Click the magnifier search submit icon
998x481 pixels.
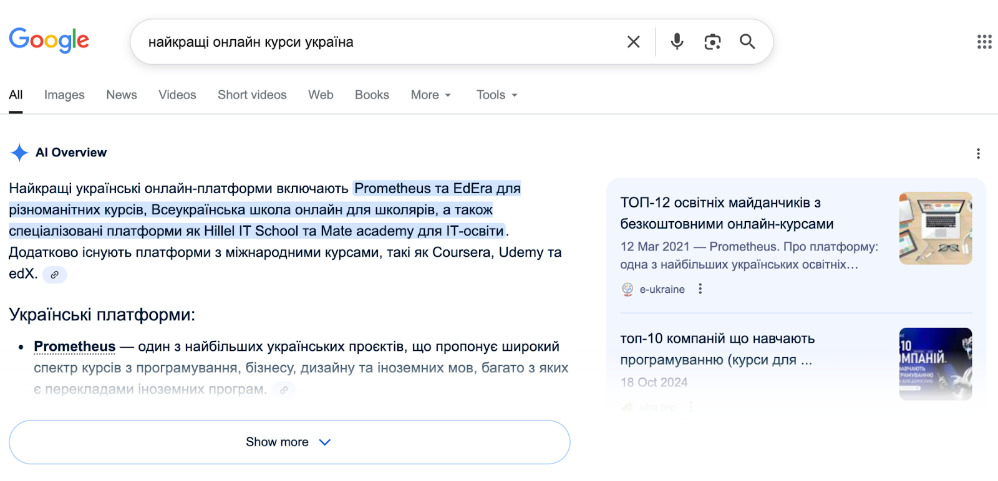(x=747, y=42)
